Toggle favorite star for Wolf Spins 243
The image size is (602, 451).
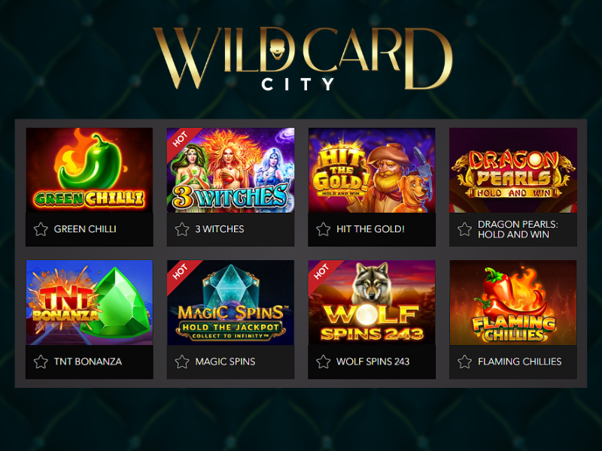coord(324,362)
